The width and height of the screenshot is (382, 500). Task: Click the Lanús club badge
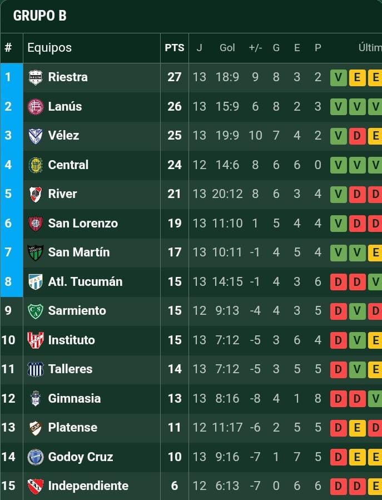click(x=36, y=106)
